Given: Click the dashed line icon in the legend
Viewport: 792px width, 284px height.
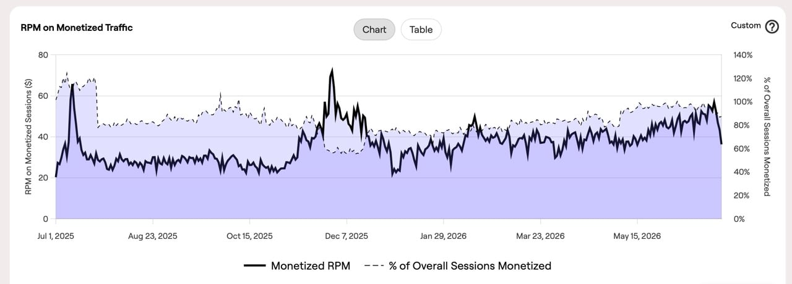Looking at the screenshot, I should point(374,265).
